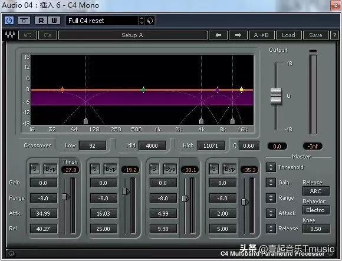Viewport: 342px width, 261px height.
Task: Click band 4 release value 5.00
Action: [223, 229]
